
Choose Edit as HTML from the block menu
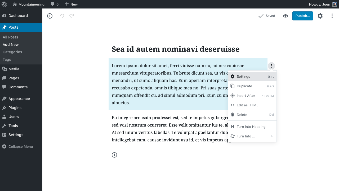247,105
